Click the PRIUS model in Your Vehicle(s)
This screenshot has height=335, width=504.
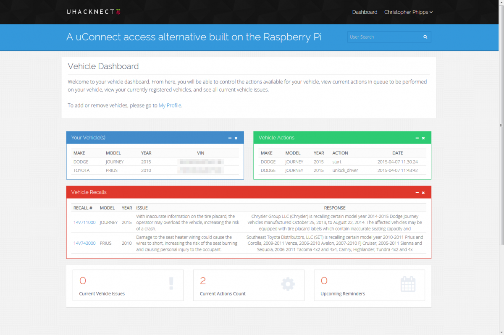112,170
